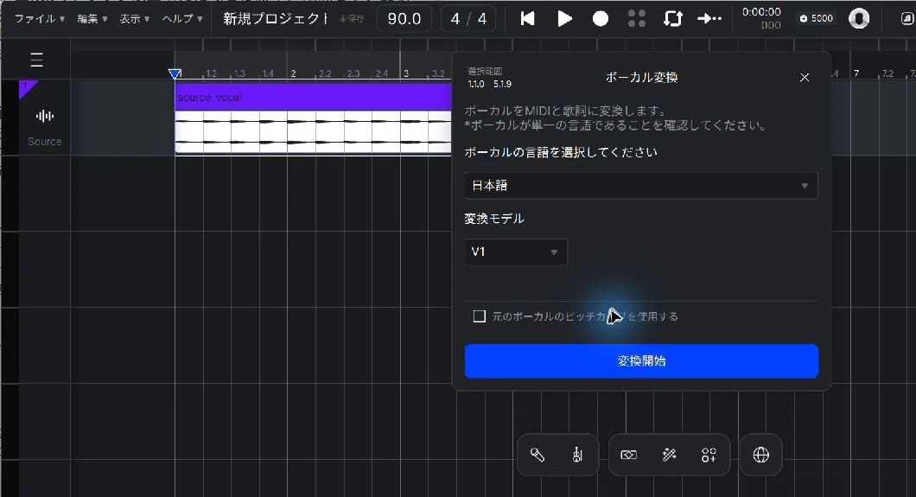Click the 選択範囲 1.1.0 - 5.1.9 range text
Screen dimensions: 916x497
pyautogui.click(x=490, y=78)
